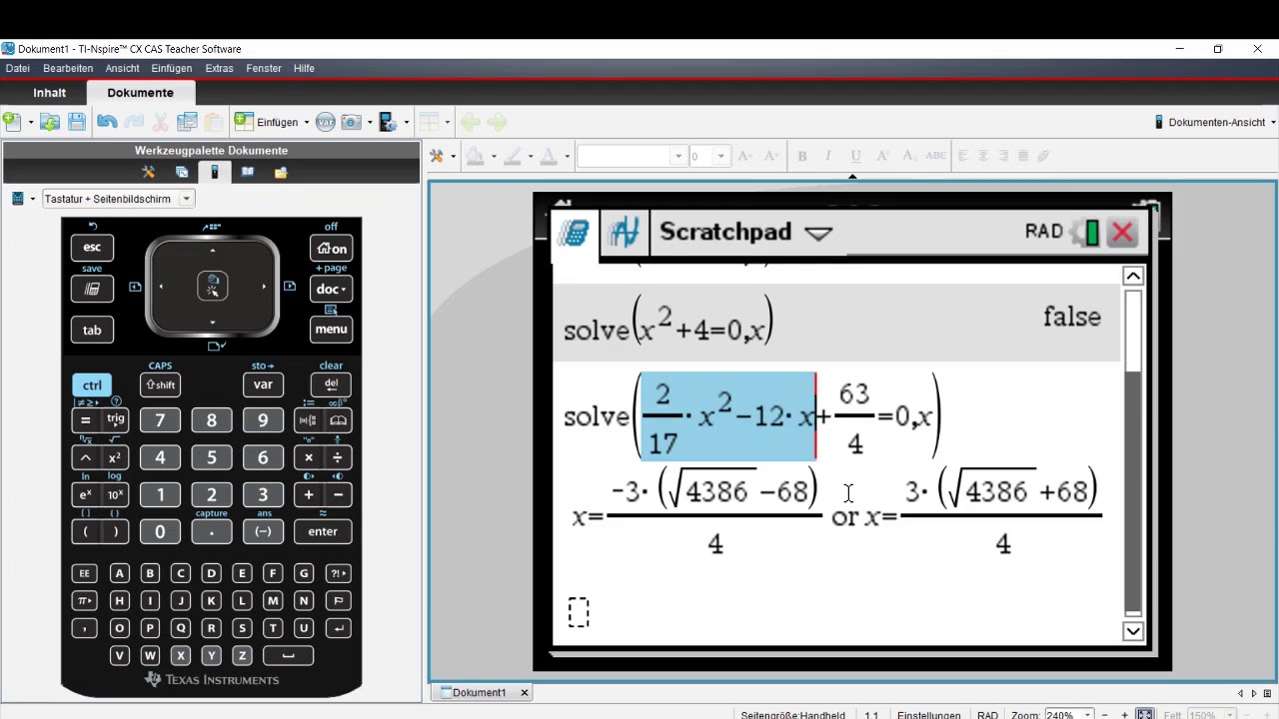Image resolution: width=1279 pixels, height=719 pixels.
Task: Open the Datei menu
Action: (18, 68)
